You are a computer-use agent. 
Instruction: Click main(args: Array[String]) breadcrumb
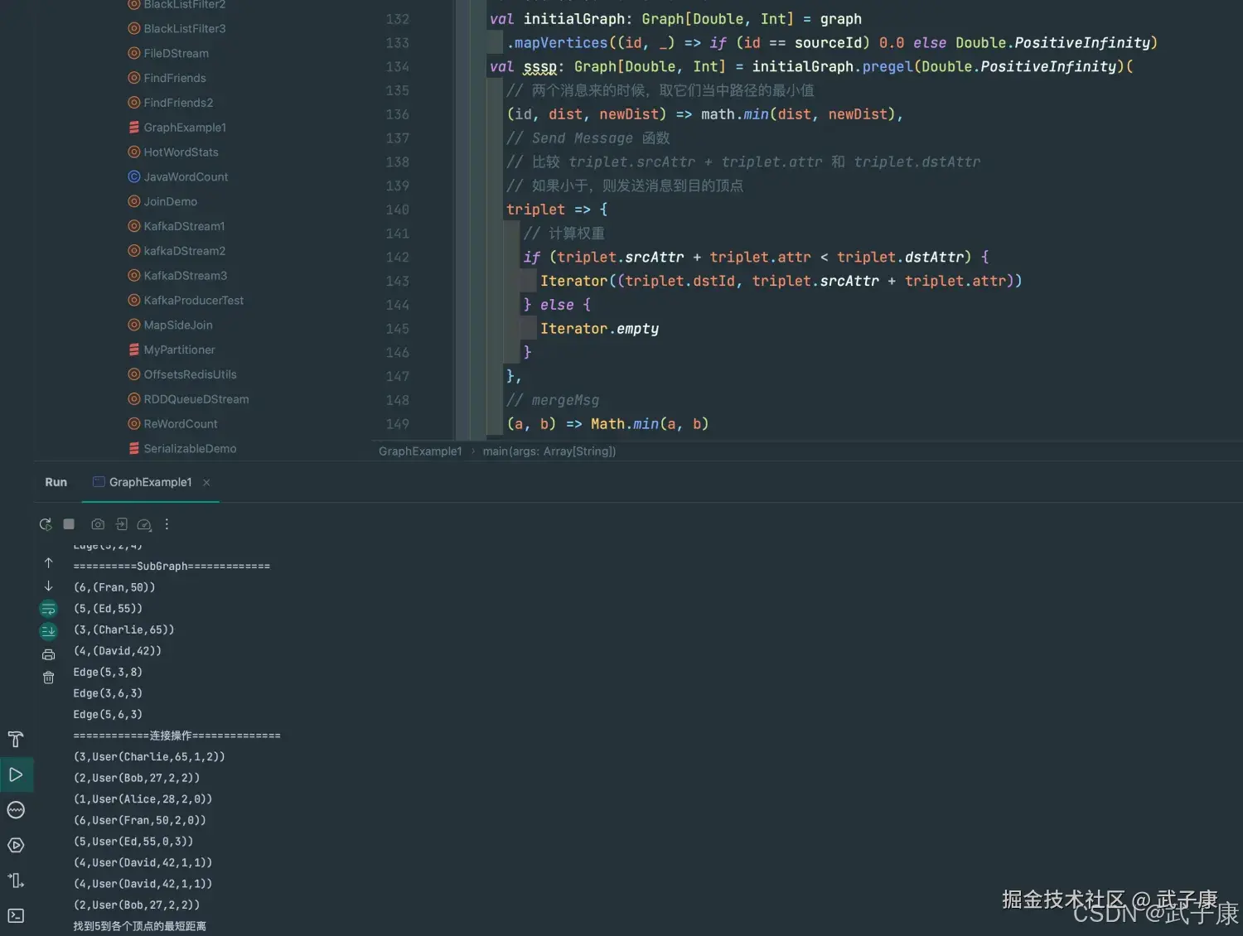pos(549,451)
